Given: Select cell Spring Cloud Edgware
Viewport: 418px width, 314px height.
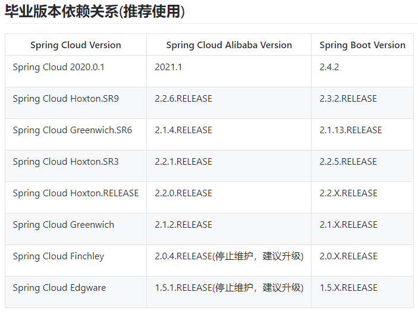Looking at the screenshot, I should [76, 292].
